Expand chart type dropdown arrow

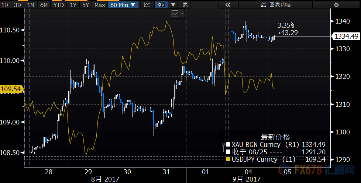[173, 5]
